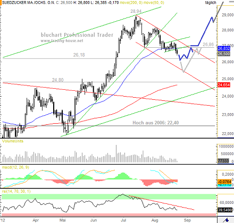Click the 0,2000 MACD axis label

coord(228,174)
